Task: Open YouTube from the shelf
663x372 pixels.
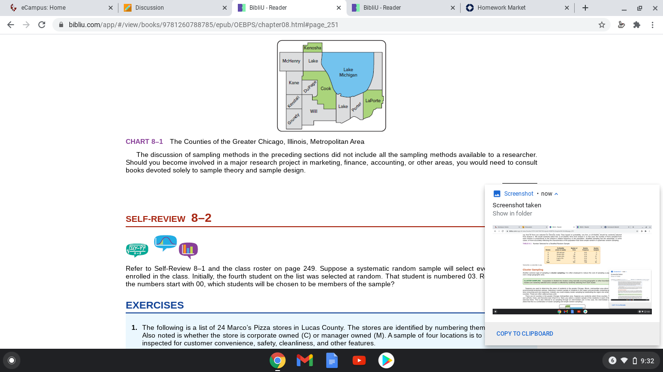Action: click(359, 360)
